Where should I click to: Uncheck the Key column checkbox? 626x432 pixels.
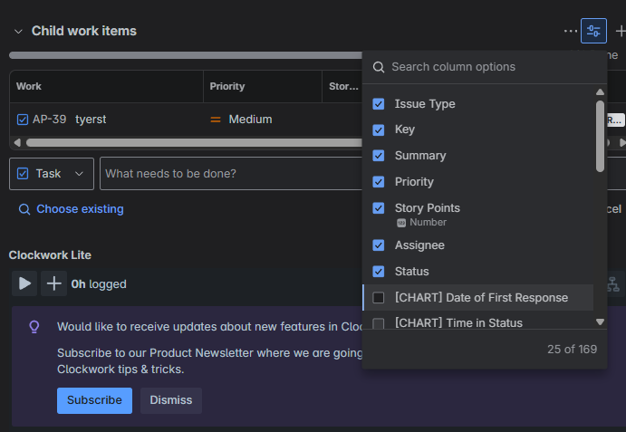coord(379,130)
